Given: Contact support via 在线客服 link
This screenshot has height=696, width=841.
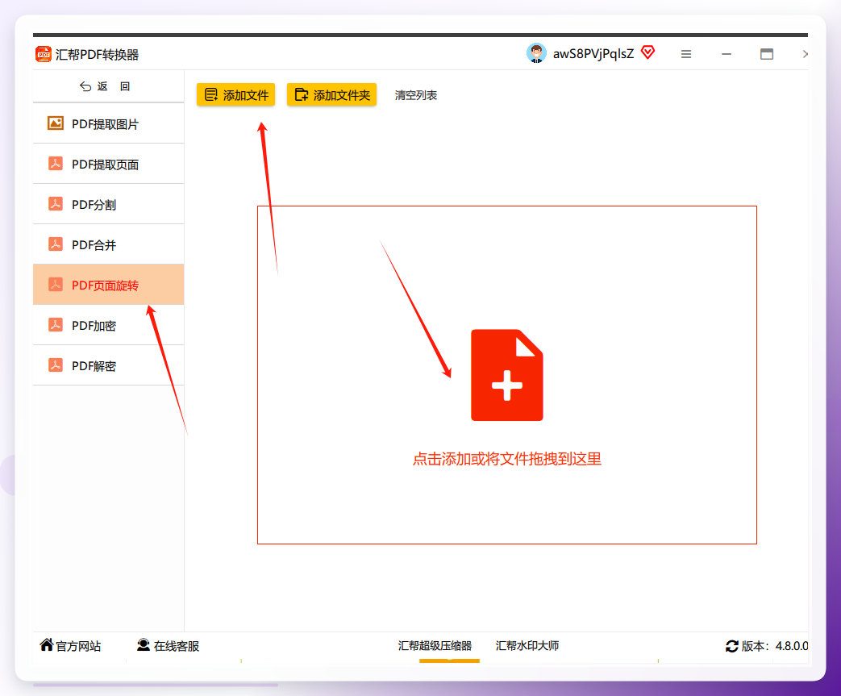Looking at the screenshot, I should (x=177, y=646).
